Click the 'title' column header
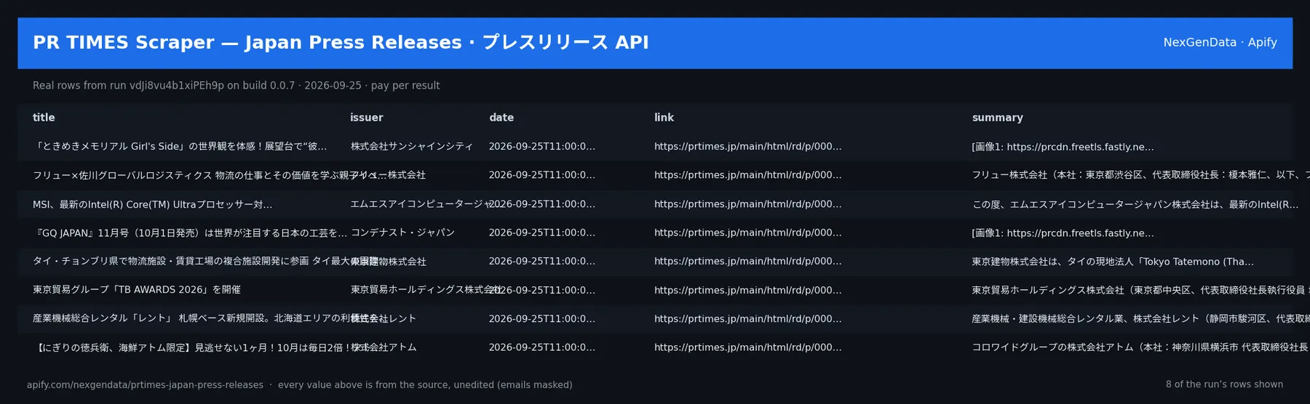1310x404 pixels. (x=44, y=117)
